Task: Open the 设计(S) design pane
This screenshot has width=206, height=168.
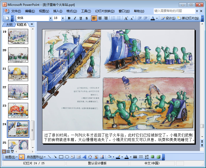Action: [x=168, y=18]
